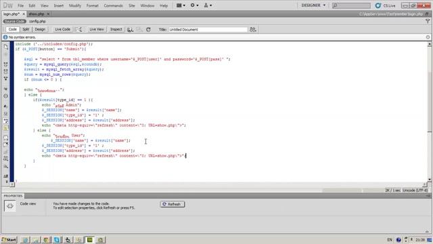The height and width of the screenshot is (244, 433).
Task: Click the vertical scrollbar of code editor
Action: (430, 112)
